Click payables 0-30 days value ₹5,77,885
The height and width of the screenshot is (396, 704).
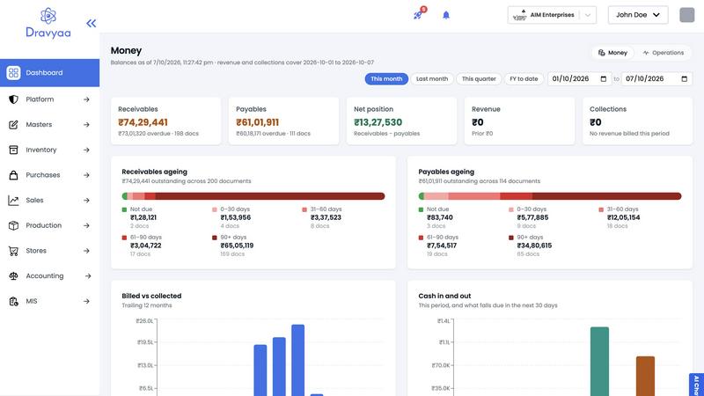532,217
